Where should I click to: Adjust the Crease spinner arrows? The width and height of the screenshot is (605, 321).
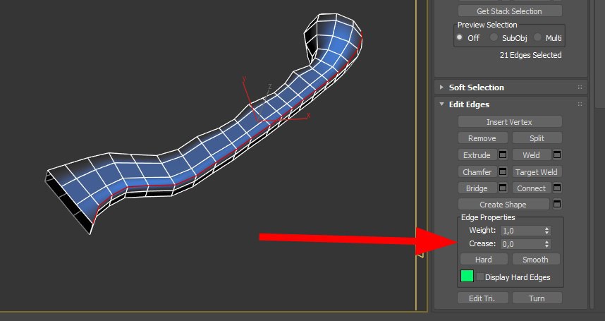click(546, 244)
